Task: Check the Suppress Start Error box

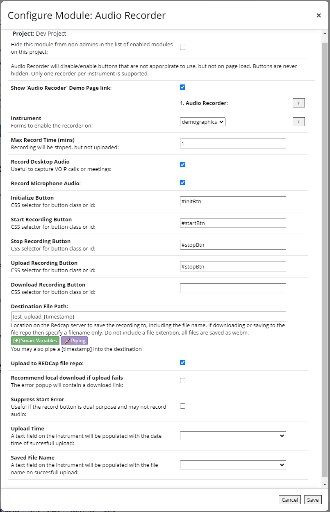Action: [183, 406]
